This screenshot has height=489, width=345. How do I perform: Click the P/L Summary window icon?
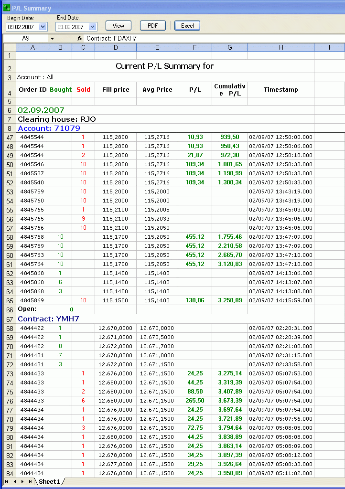tap(6, 8)
